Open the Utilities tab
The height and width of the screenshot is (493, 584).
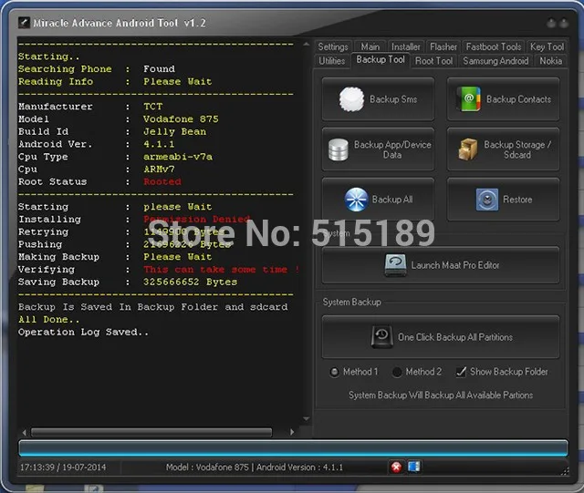click(x=331, y=61)
